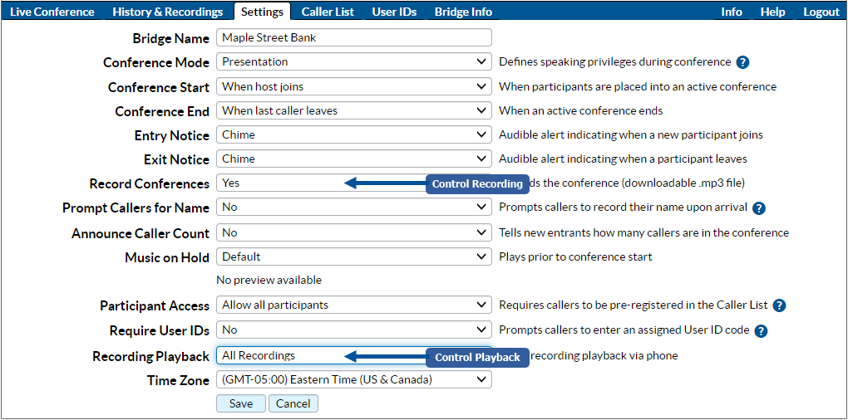Image resolution: width=848 pixels, height=420 pixels.
Task: Change the Entry Notice chime selection
Action: coord(353,134)
